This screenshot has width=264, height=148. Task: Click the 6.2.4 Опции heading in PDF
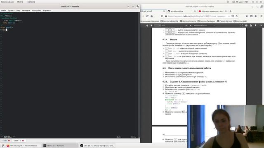(170, 39)
